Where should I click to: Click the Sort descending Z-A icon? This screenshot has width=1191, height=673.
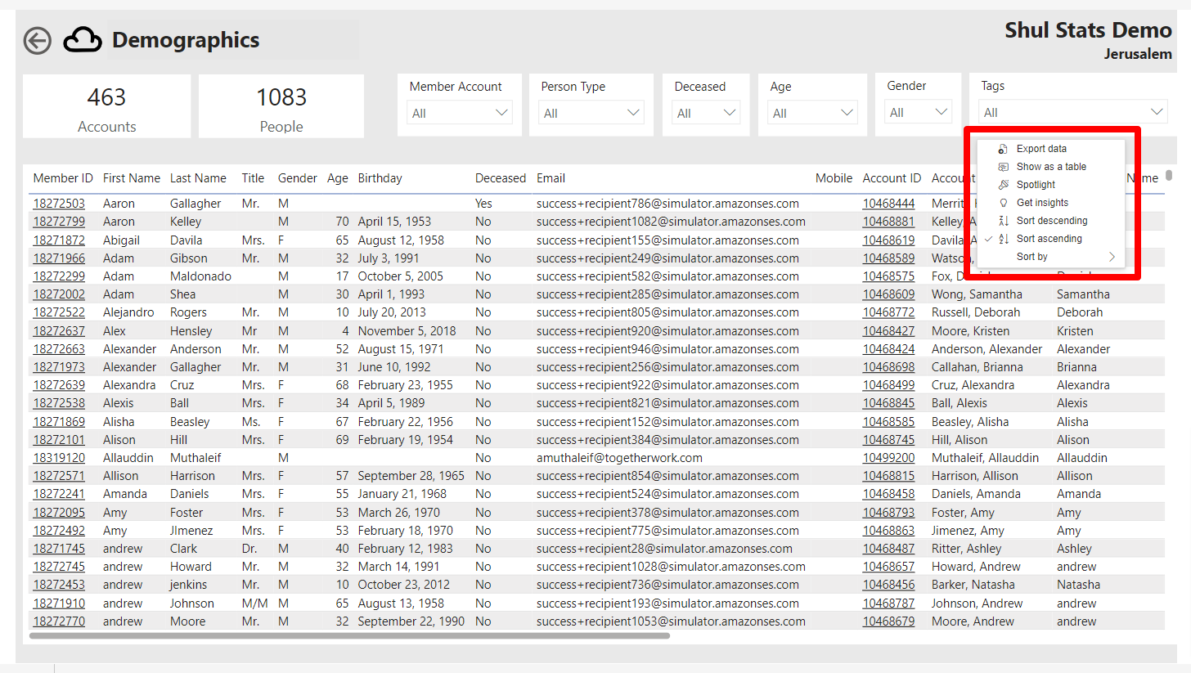point(1002,220)
